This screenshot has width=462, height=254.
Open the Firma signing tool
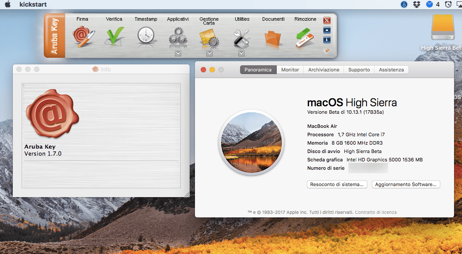point(84,37)
